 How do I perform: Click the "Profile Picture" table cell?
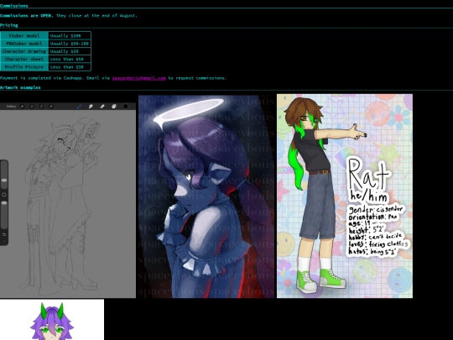coord(24,67)
